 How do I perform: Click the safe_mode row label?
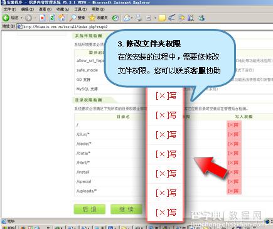(87, 70)
